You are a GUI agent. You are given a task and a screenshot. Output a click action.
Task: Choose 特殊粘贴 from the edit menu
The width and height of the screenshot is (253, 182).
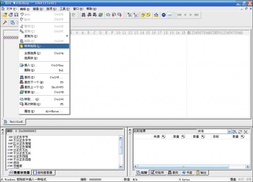click(x=44, y=46)
